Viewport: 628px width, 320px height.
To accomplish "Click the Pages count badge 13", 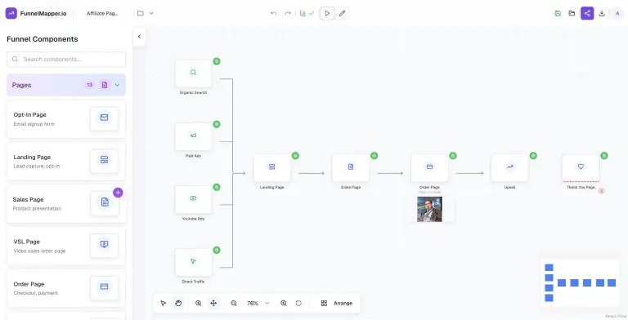I will click(90, 85).
